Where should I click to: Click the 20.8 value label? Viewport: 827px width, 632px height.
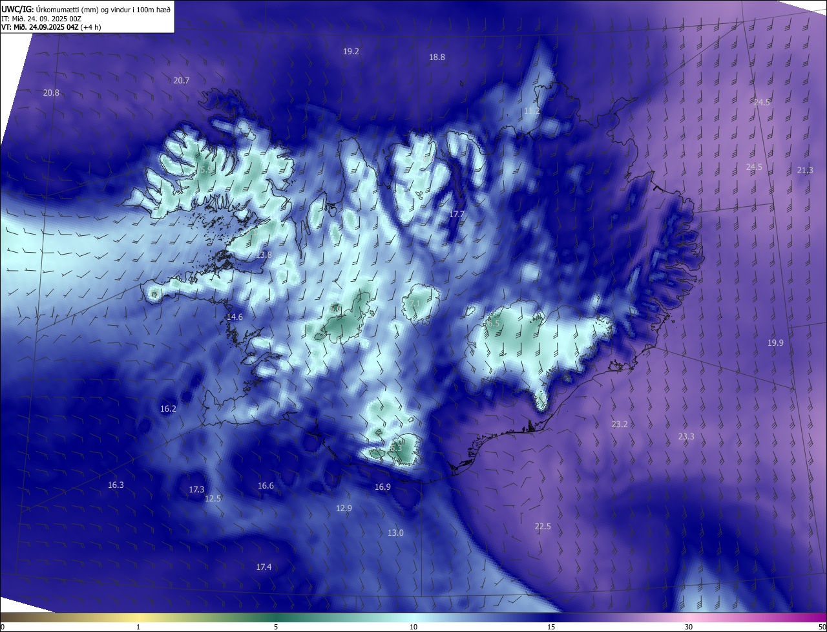click(x=51, y=92)
